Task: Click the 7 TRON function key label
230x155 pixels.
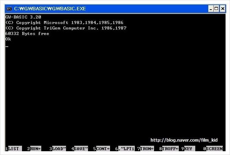Action: (x=146, y=148)
